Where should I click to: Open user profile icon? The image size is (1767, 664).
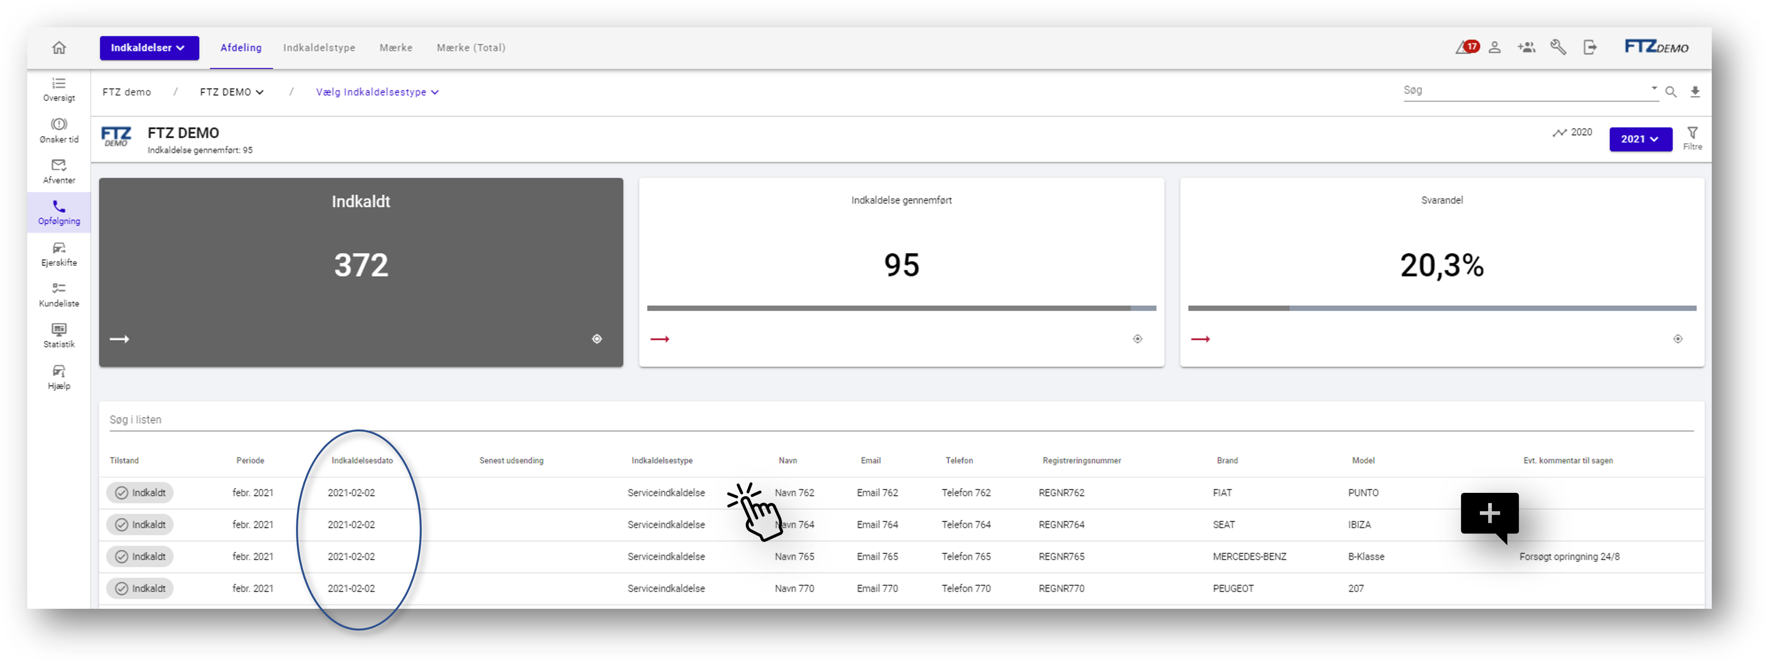point(1495,47)
